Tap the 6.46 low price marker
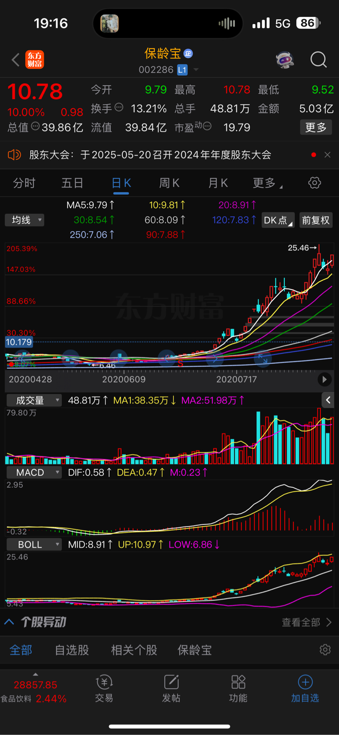This screenshot has height=735, width=339. point(104,366)
